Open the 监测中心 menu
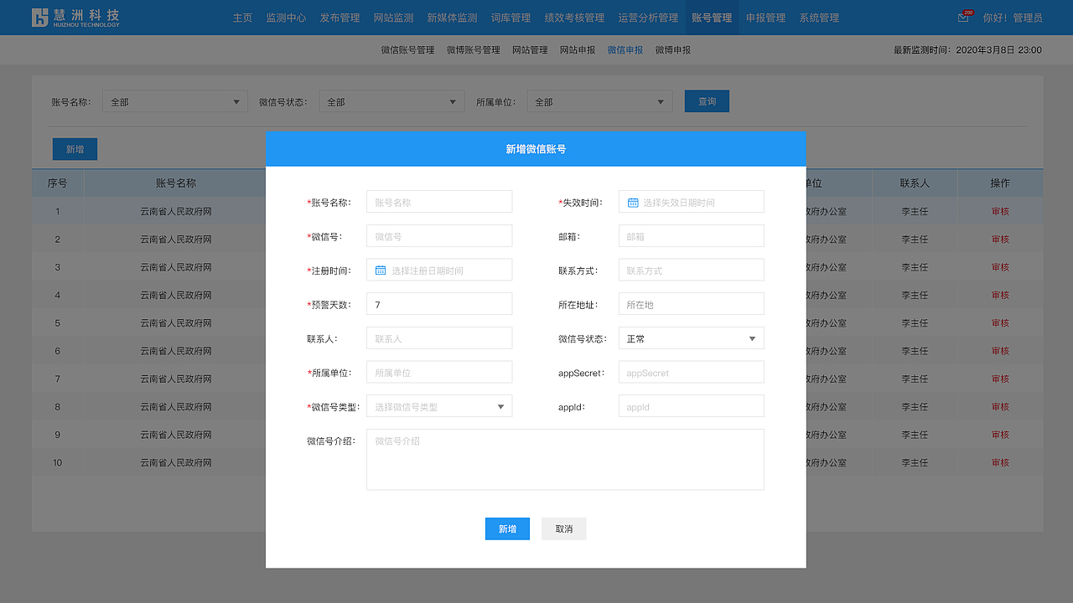Viewport: 1073px width, 603px height. 286,17
